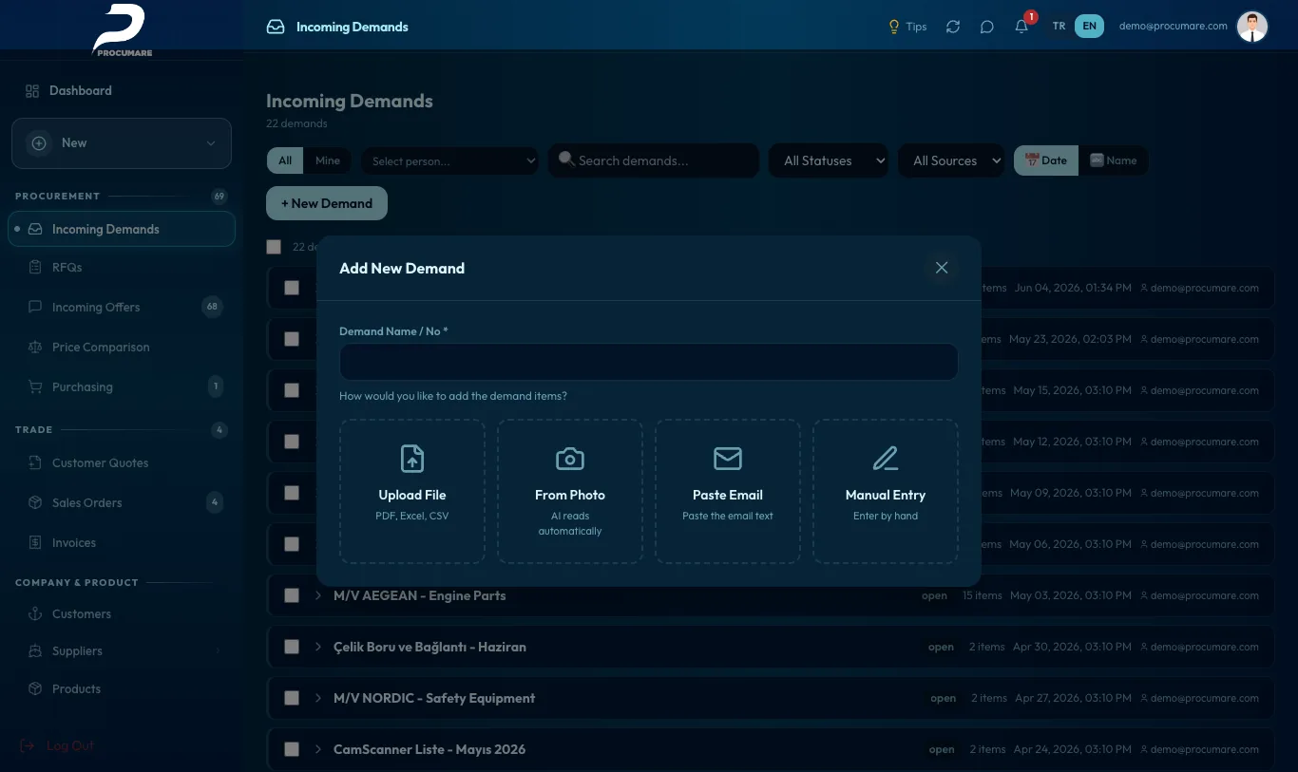The width and height of the screenshot is (1298, 772).
Task: Click the Manual Entry pencil icon
Action: [x=886, y=459]
